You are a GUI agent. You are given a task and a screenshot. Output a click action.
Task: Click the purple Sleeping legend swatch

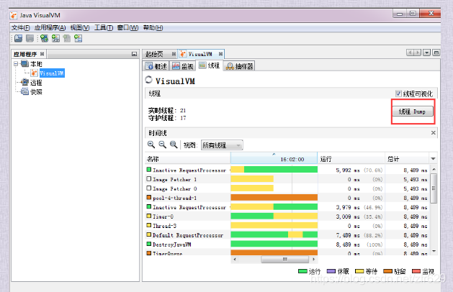tap(331, 271)
